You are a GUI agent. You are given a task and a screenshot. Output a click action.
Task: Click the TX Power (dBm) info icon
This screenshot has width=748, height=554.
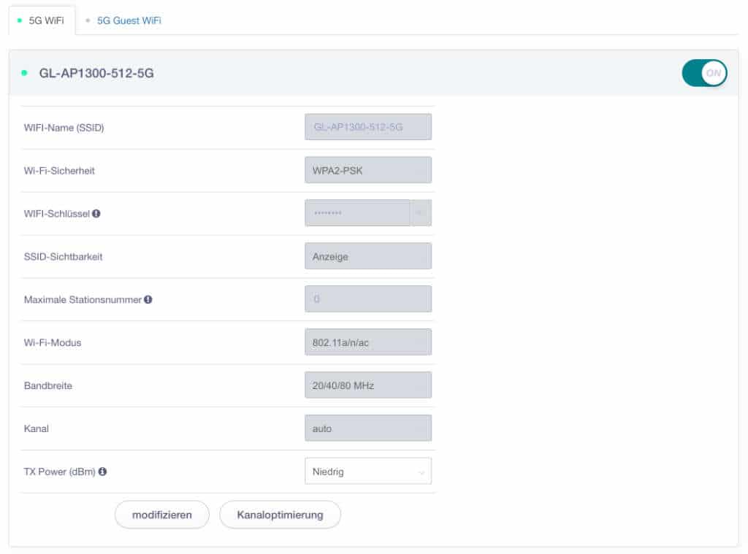click(102, 472)
